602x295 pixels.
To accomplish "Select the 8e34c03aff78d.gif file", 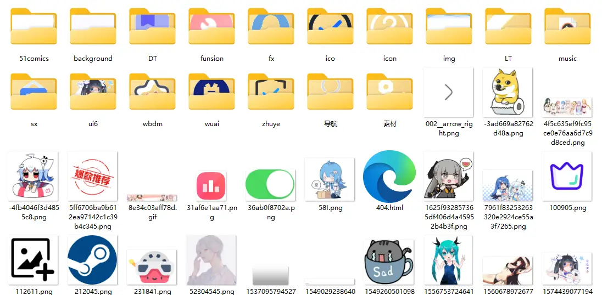I will point(152,197).
